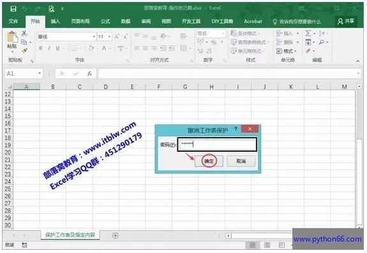This screenshot has width=367, height=253.
Task: Open the 插入 ribbon tab
Action: (x=56, y=22)
